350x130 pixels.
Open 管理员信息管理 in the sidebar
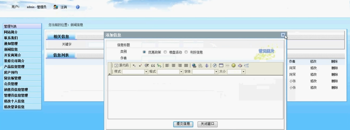click(x=22, y=95)
